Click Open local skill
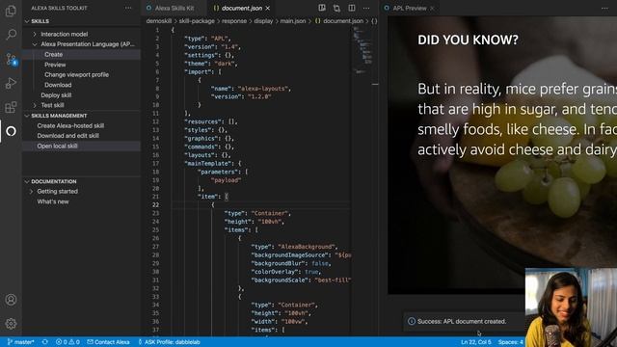Screen dimensions: 617x347 tap(58, 146)
